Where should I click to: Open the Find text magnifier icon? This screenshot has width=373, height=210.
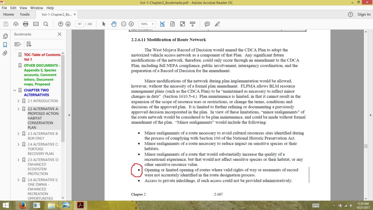[x=46, y=24]
